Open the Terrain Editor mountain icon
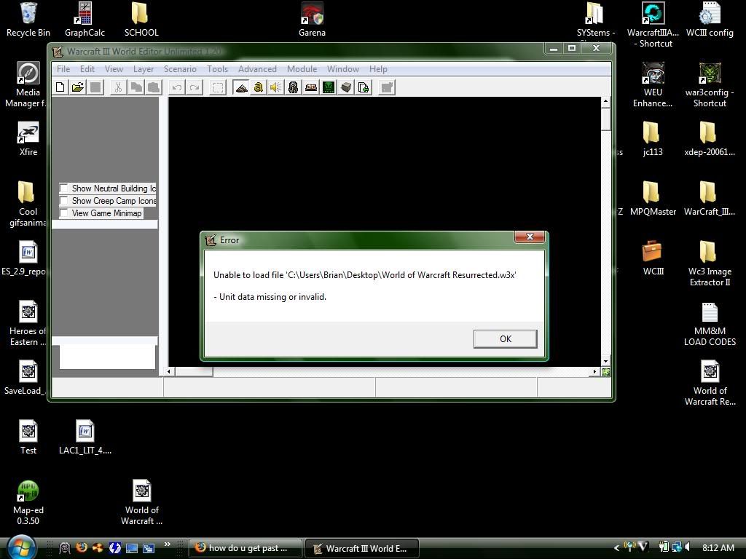The height and width of the screenshot is (559, 746). click(x=241, y=87)
